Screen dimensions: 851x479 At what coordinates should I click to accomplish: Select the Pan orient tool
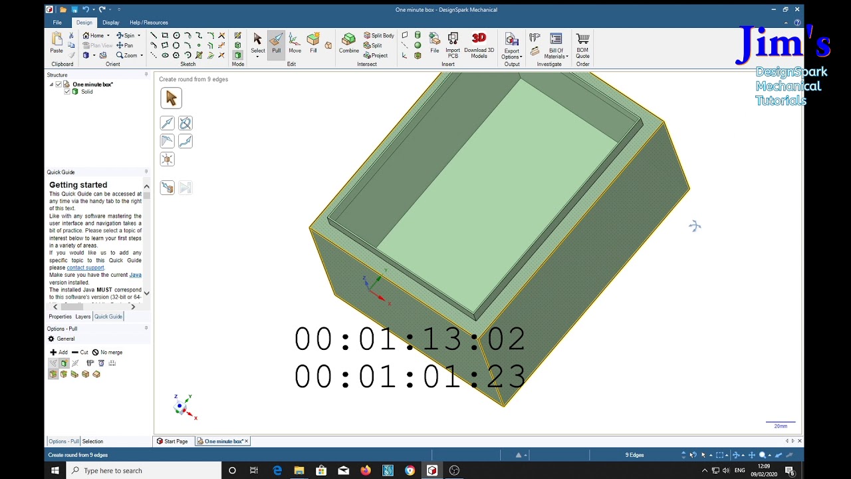coord(125,45)
